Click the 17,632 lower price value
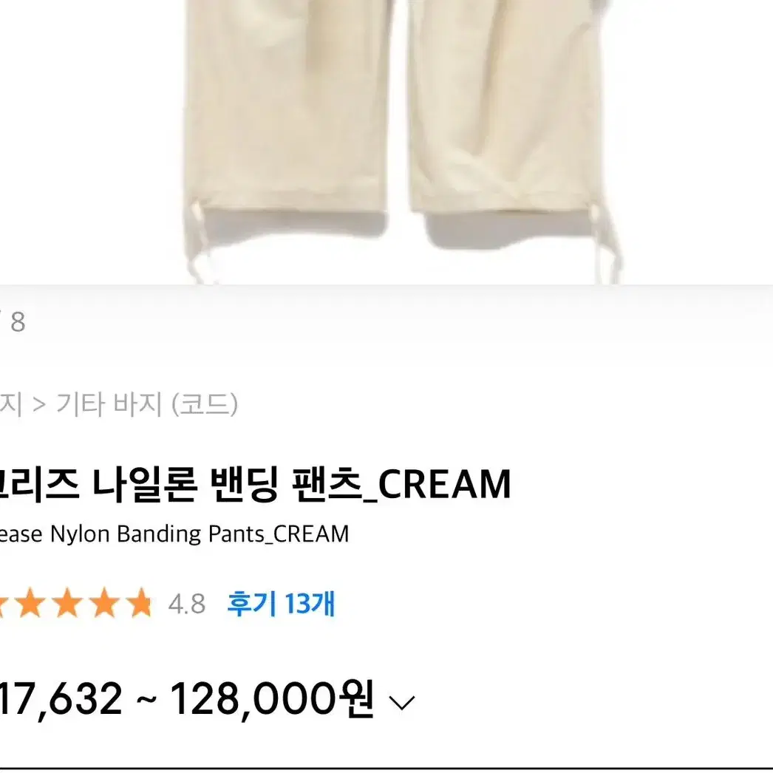 pos(61,699)
